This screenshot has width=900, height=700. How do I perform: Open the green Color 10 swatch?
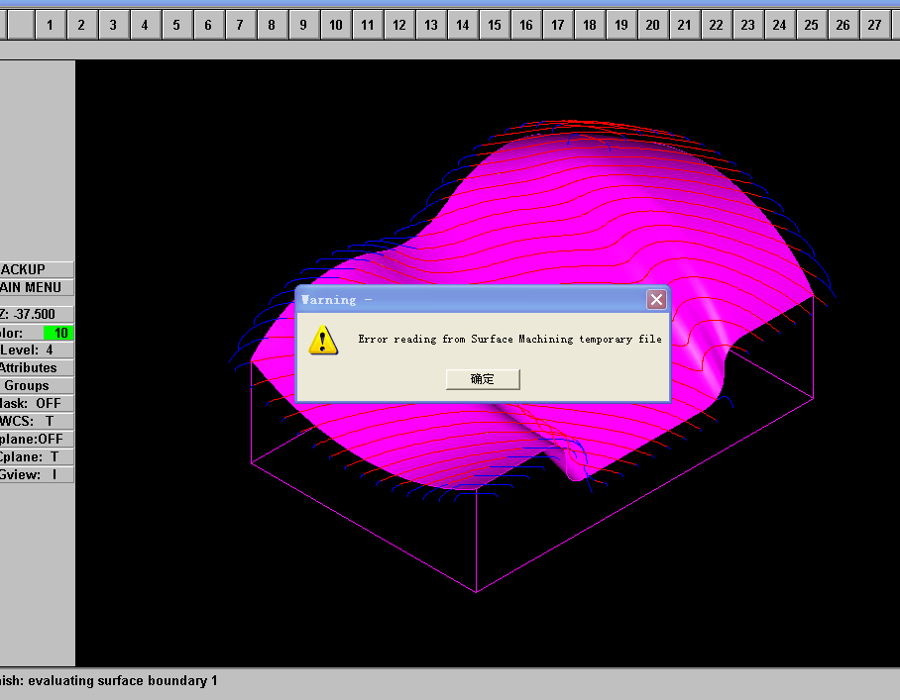pyautogui.click(x=58, y=333)
